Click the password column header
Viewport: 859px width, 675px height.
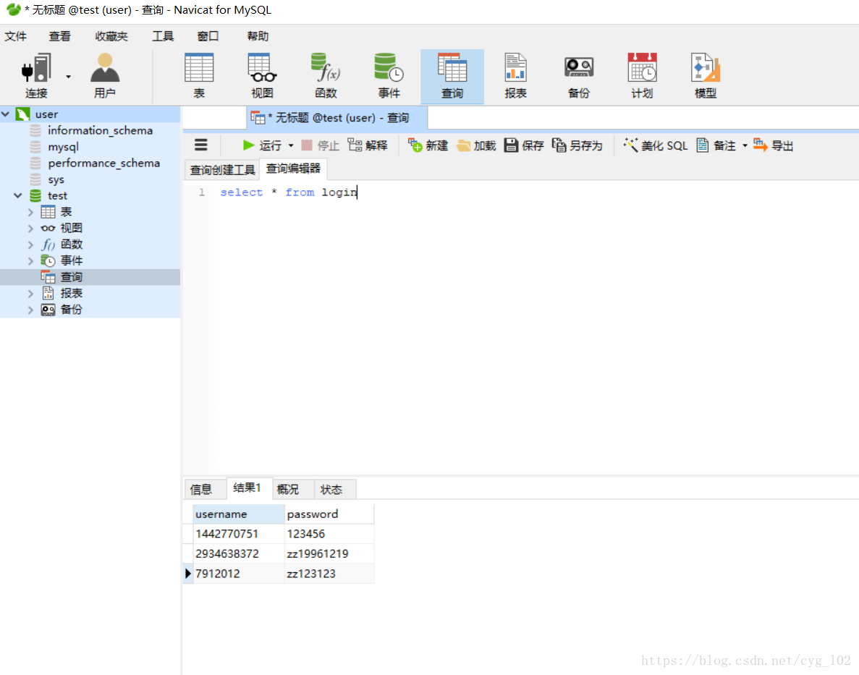(x=329, y=514)
